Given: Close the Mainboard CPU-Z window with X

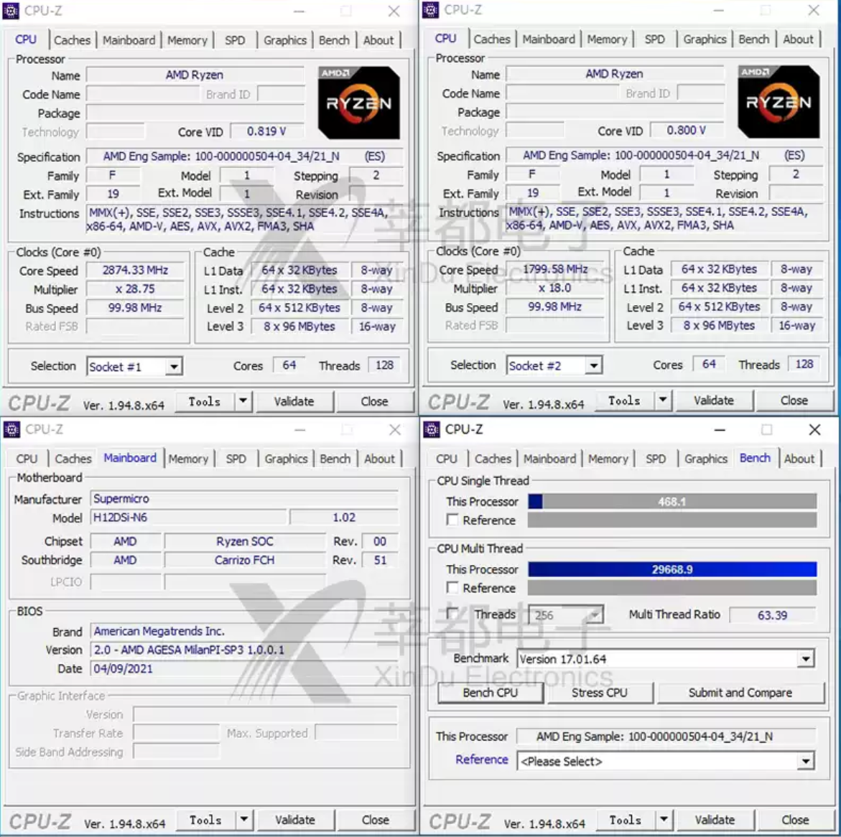Looking at the screenshot, I should click(395, 429).
